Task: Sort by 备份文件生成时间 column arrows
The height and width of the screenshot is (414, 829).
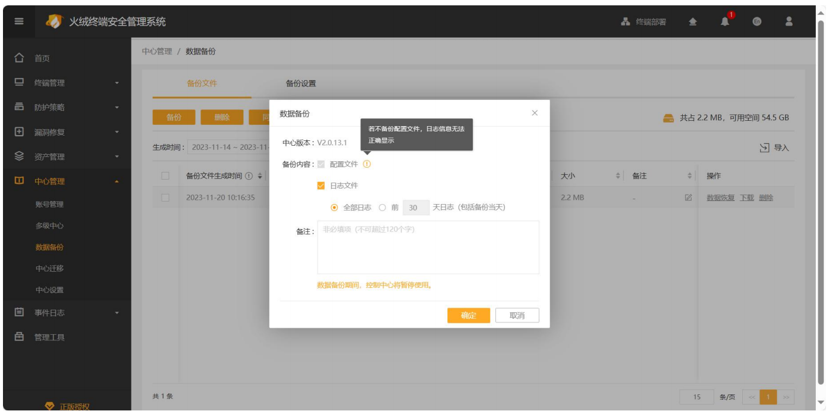Action: (x=259, y=176)
